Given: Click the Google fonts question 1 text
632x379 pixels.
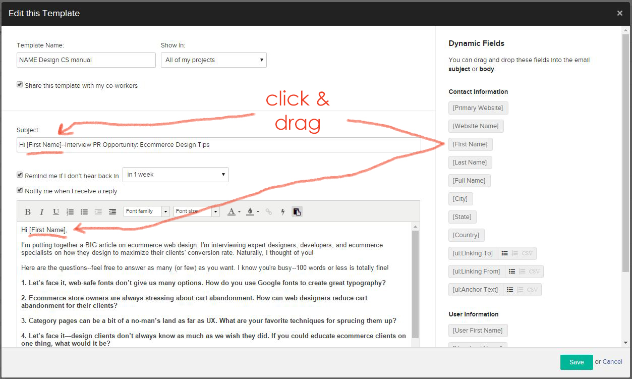Looking at the screenshot, I should (203, 283).
